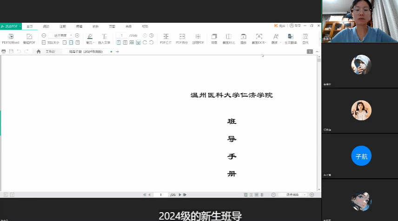The width and height of the screenshot is (398, 221).
Task: Open the 压缩PDF compress tool
Action: [198, 38]
